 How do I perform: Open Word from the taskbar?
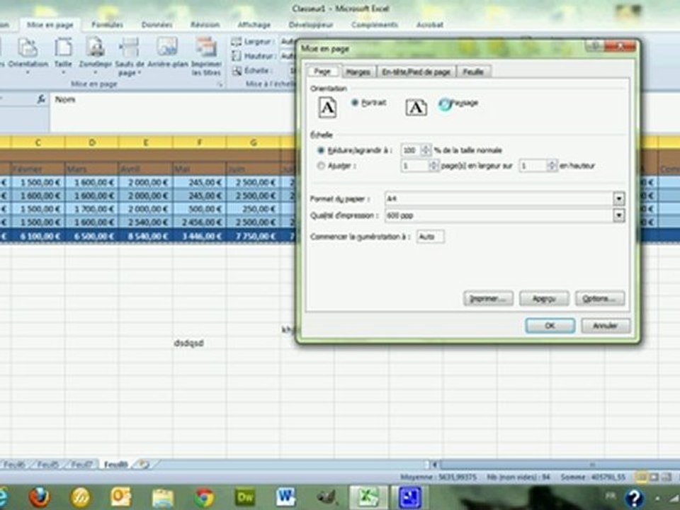point(285,497)
